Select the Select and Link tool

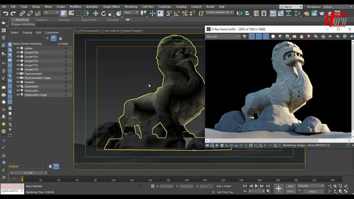pos(22,13)
